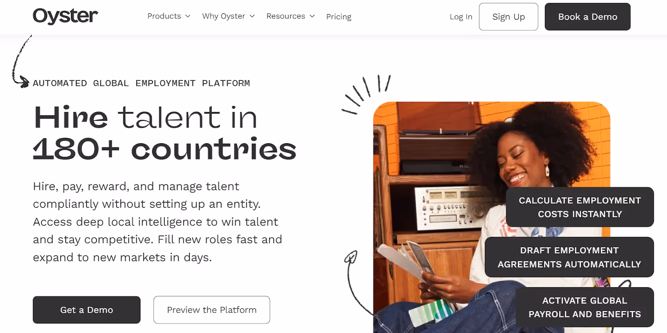Open the Products menu
The image size is (667, 333).
(x=164, y=16)
